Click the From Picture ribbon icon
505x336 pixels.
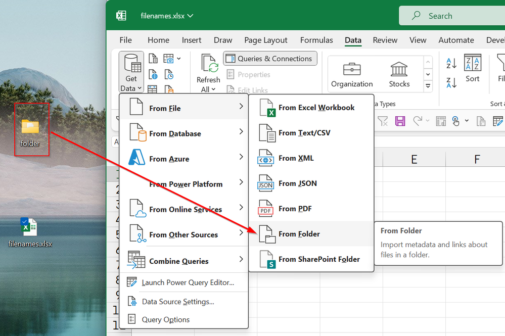(168, 59)
